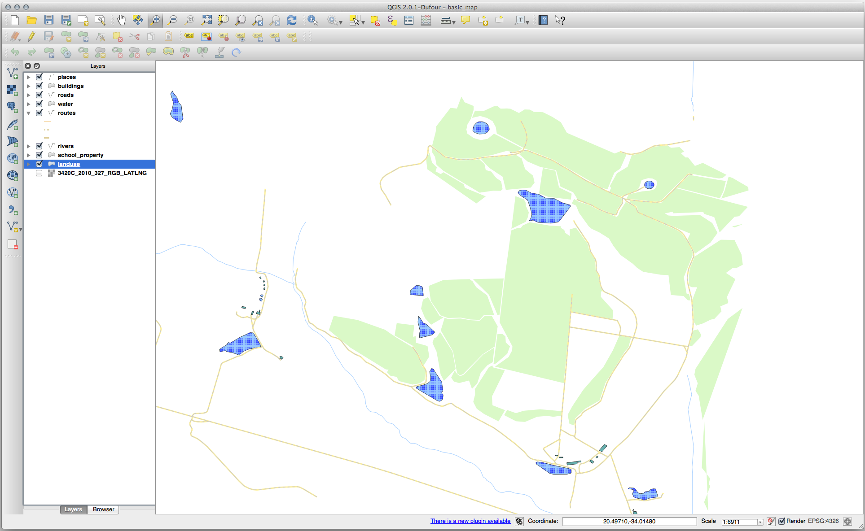This screenshot has height=531, width=865.
Task: Click the Zoom Out magnifier tool
Action: [x=172, y=20]
